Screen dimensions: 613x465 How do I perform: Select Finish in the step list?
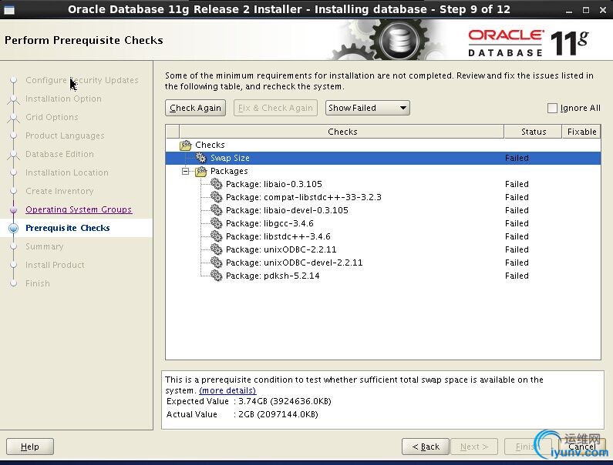coord(38,283)
